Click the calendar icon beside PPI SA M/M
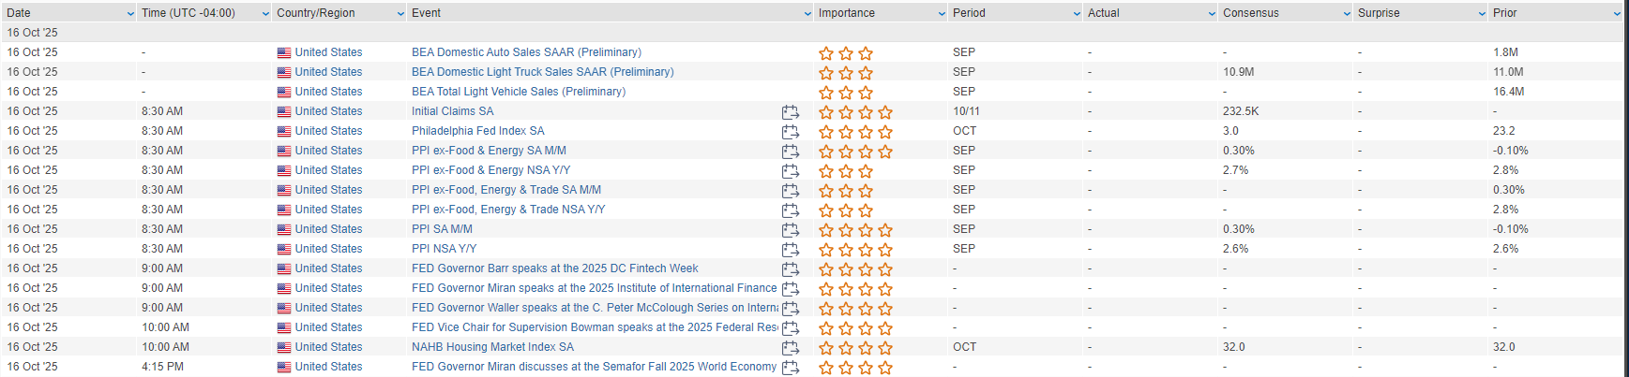The image size is (1629, 377). tap(791, 230)
